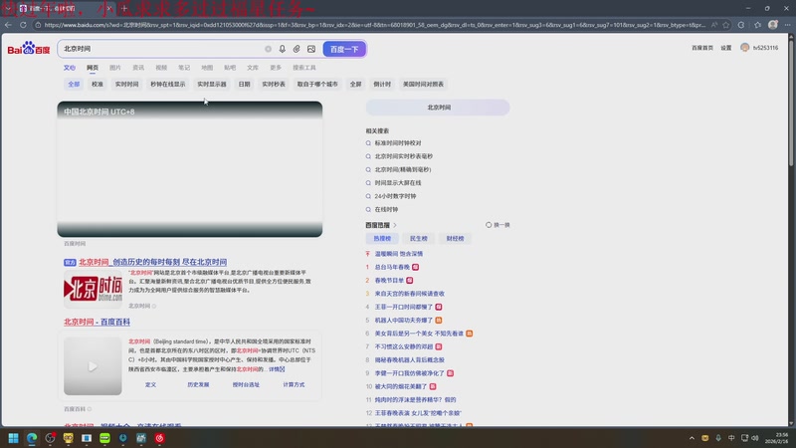The width and height of the screenshot is (796, 448).
Task: Switch to the 民生榜 tab
Action: pyautogui.click(x=419, y=239)
